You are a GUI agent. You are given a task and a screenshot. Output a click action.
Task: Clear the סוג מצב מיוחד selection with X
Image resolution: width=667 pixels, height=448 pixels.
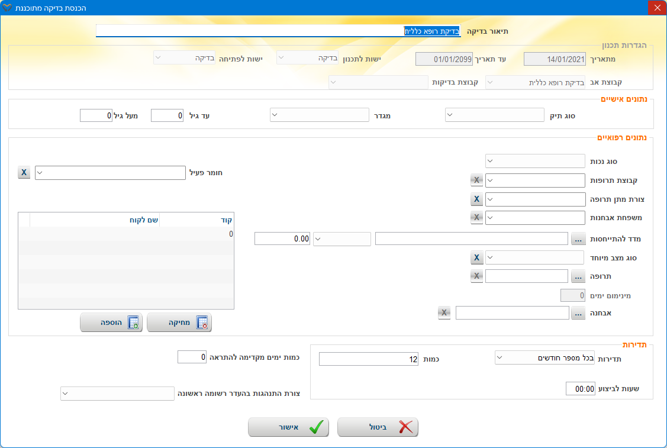(x=476, y=258)
